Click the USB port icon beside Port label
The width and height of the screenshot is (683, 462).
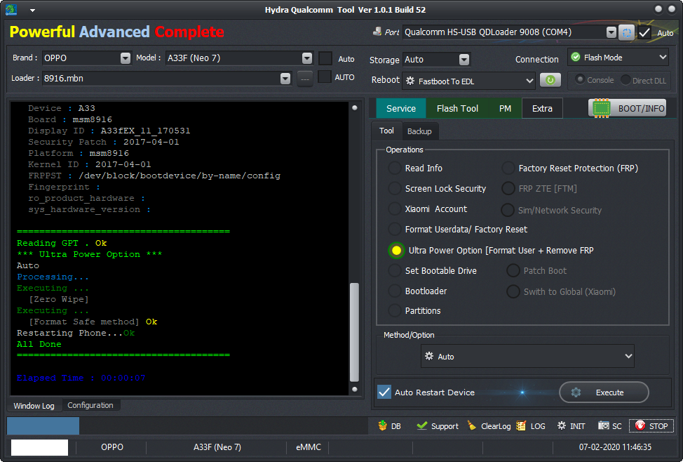[377, 32]
